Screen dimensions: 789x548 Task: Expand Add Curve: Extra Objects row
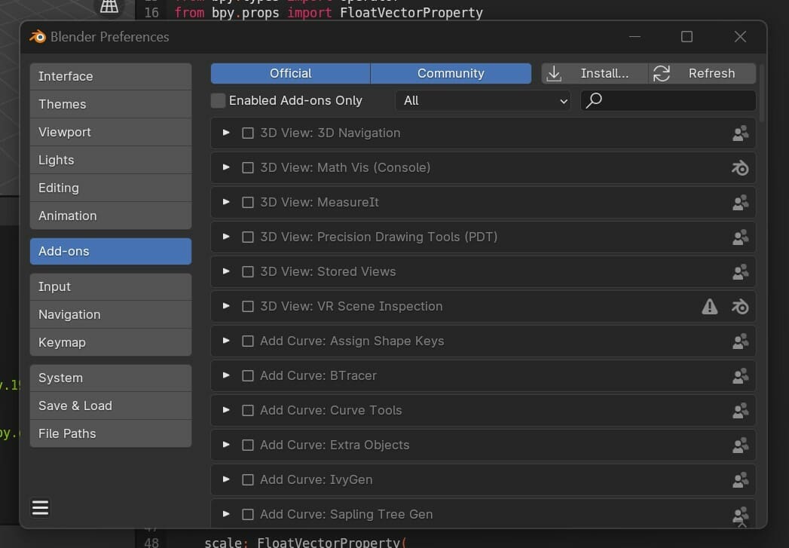coord(226,445)
